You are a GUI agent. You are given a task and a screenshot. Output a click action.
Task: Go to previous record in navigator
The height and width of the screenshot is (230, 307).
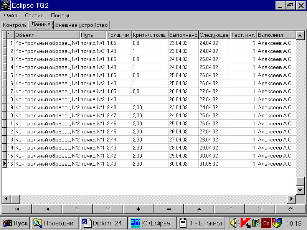point(47,209)
